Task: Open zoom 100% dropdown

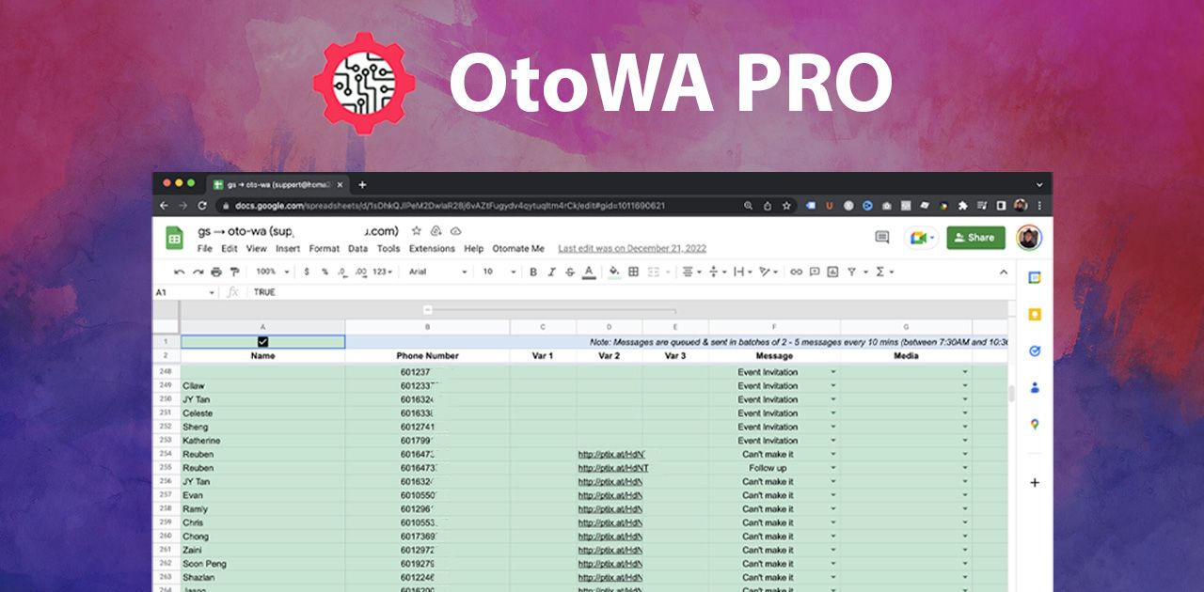Action: 271,272
